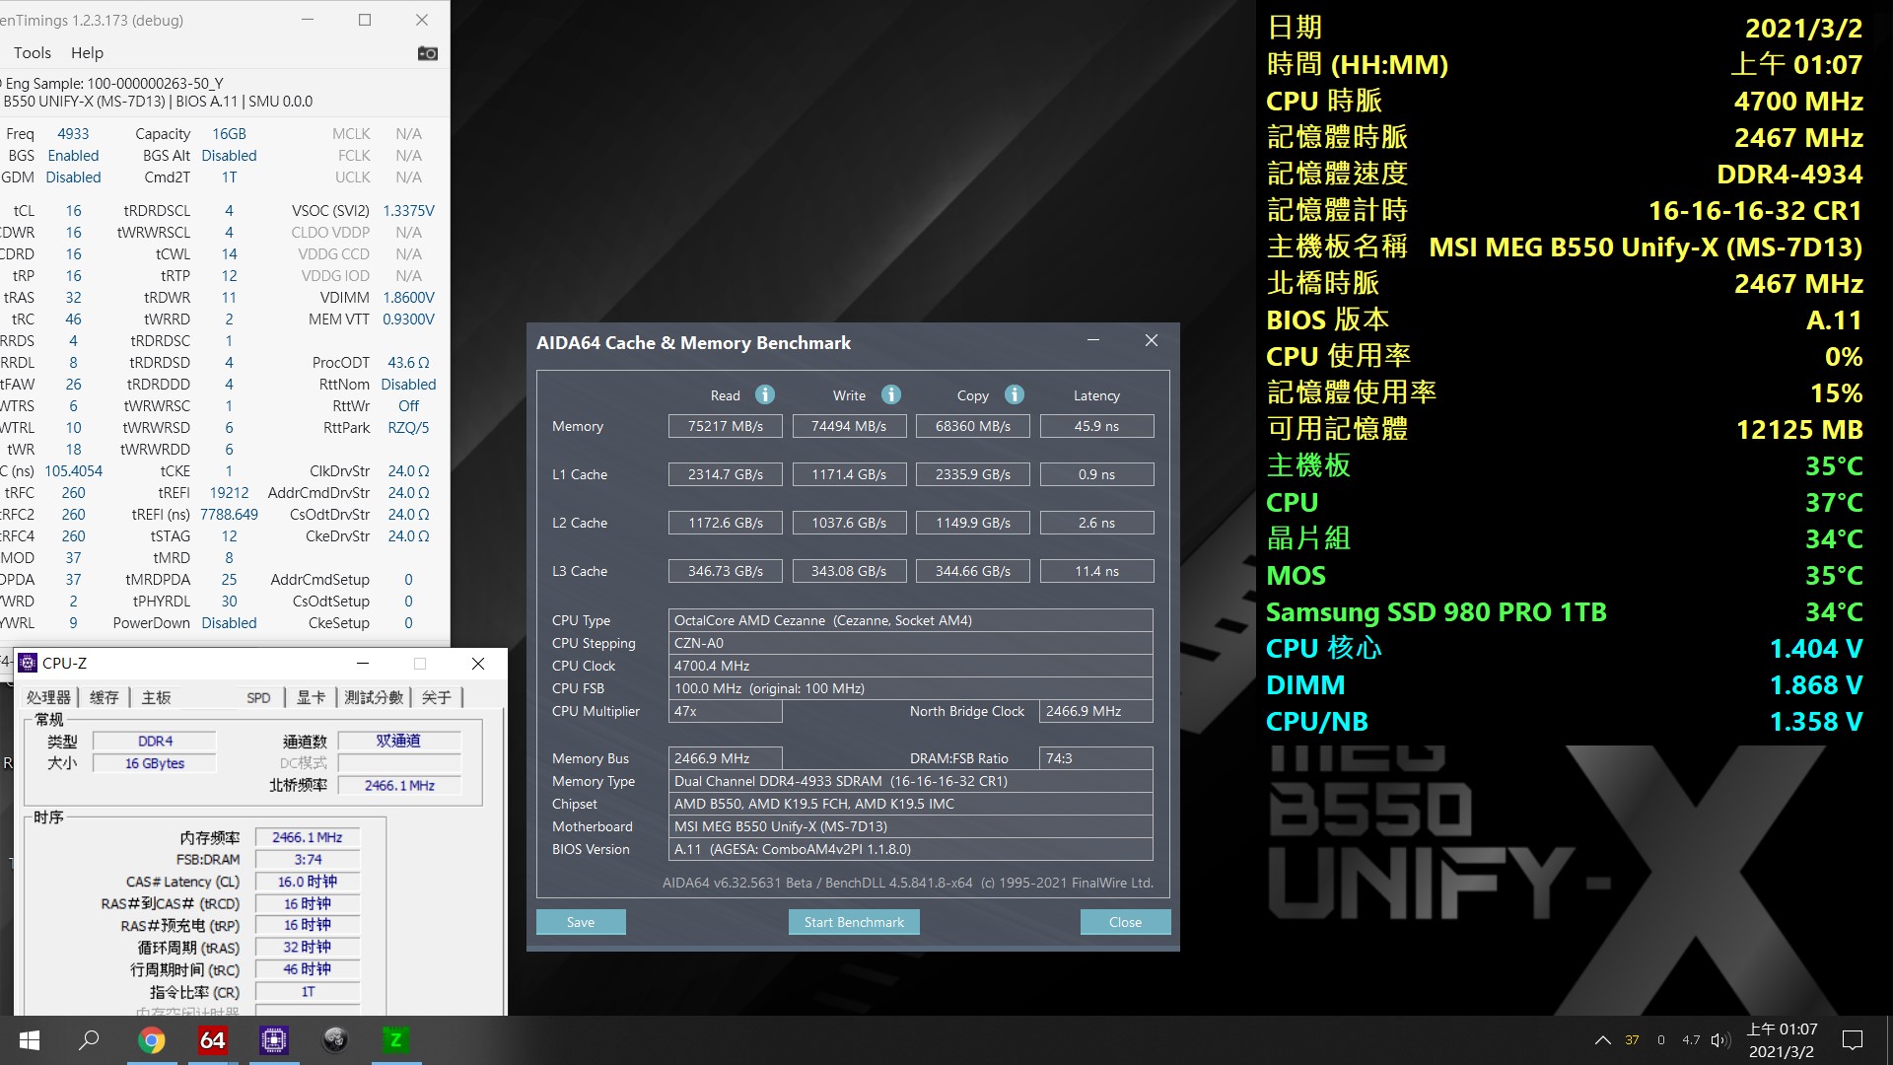Click the Write info icon in AIDA64
The image size is (1893, 1065).
[x=891, y=394]
